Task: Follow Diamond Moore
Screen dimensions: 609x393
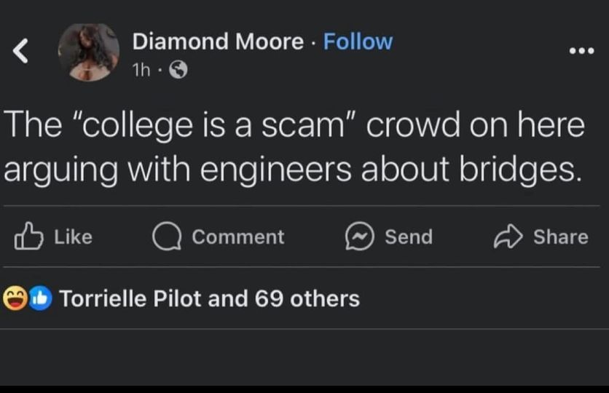Action: coord(358,42)
